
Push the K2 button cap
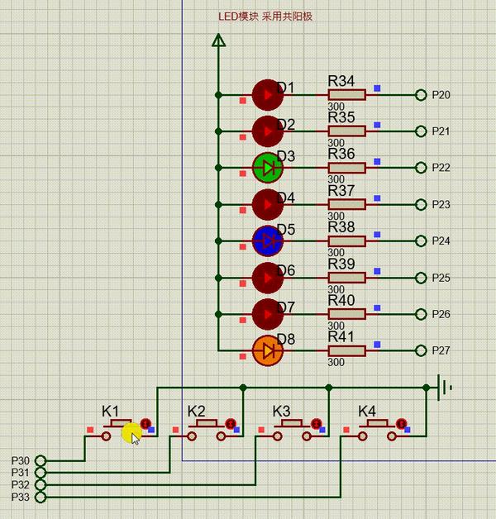point(207,423)
